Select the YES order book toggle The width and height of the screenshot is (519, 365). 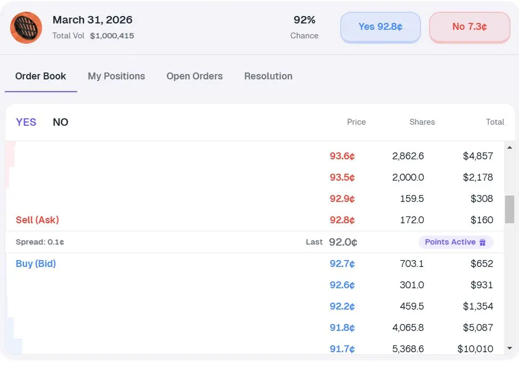[26, 122]
